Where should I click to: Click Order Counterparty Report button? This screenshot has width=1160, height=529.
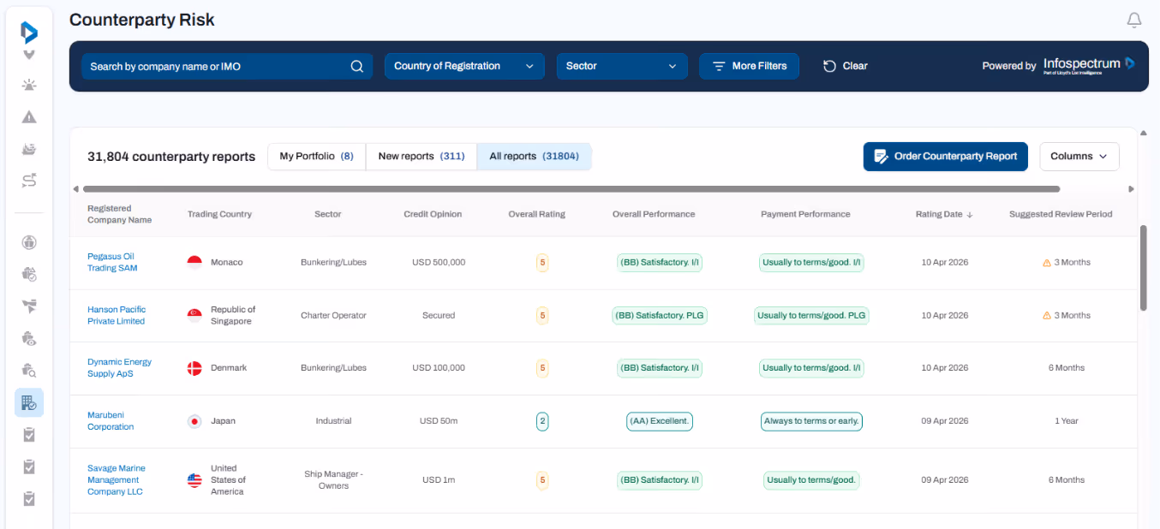click(x=946, y=157)
